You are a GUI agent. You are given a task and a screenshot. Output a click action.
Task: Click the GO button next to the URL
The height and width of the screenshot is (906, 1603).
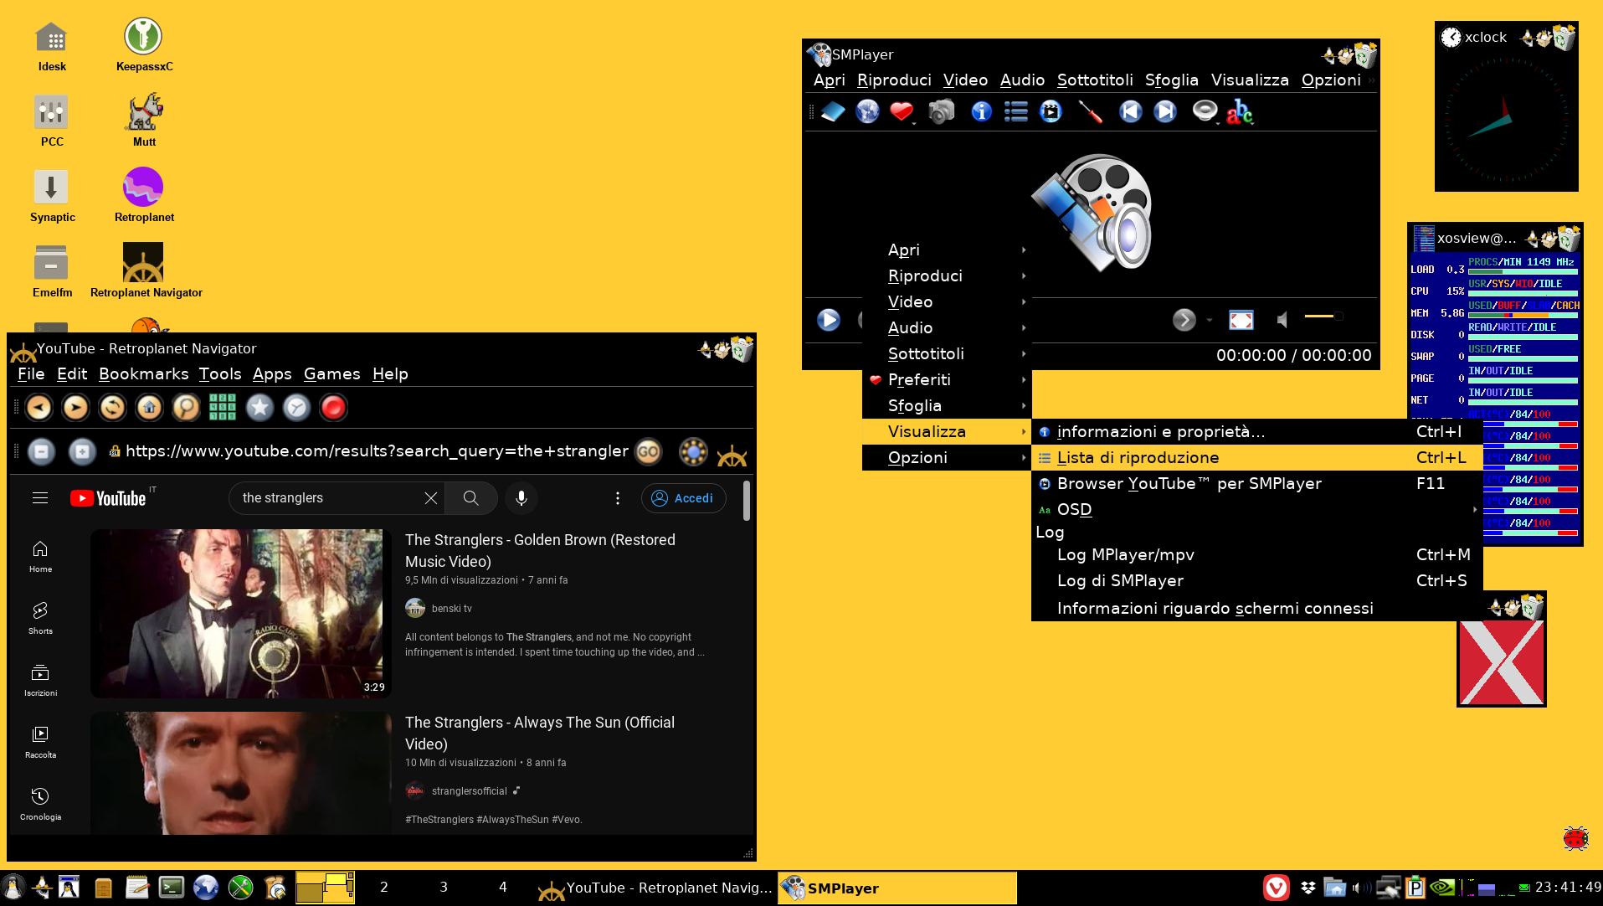point(648,452)
